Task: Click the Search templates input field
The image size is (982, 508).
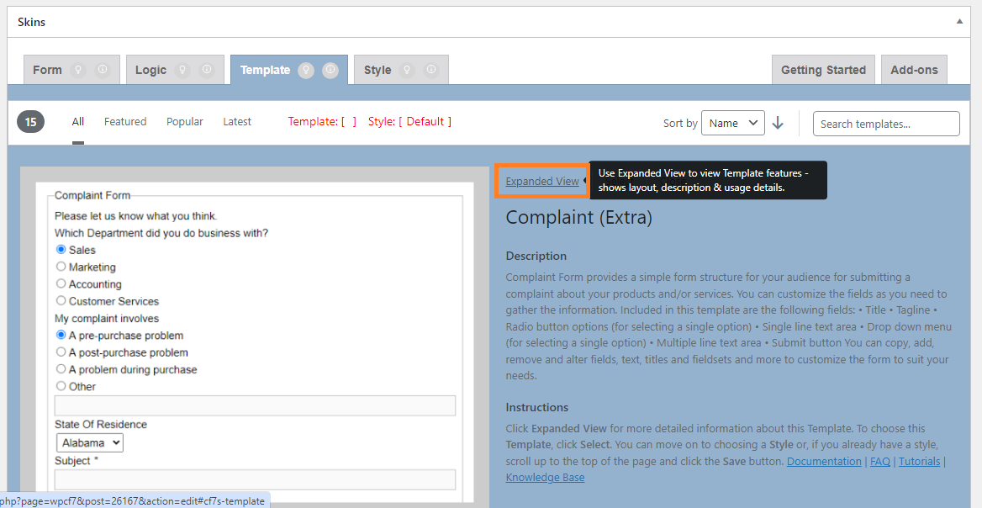Action: pos(886,124)
